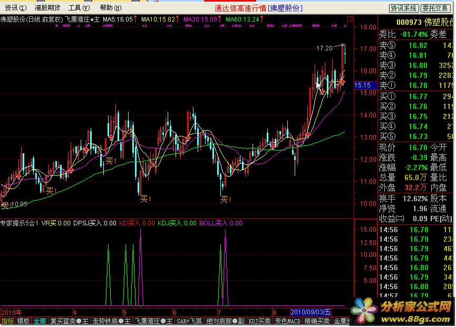Select the 买② 16.76 bid row
Image resolution: width=456 pixels, height=327 pixels.
pos(417,106)
